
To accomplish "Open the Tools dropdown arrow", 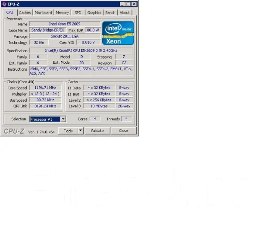I will 81,130.
